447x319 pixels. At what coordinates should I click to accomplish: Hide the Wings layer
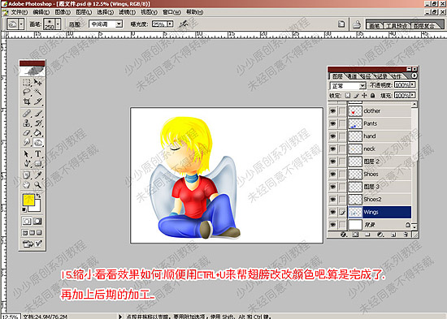point(332,212)
